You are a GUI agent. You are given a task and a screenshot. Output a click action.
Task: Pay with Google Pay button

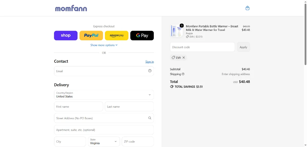pos(142,35)
